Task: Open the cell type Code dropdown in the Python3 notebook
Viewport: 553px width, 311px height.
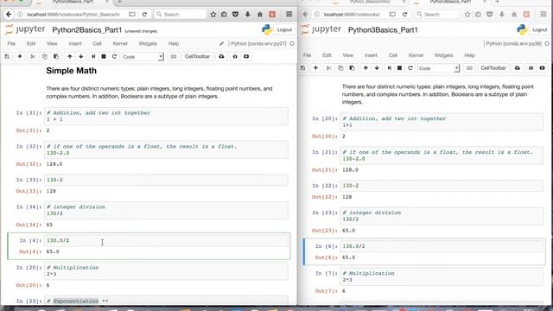Action: tap(438, 68)
